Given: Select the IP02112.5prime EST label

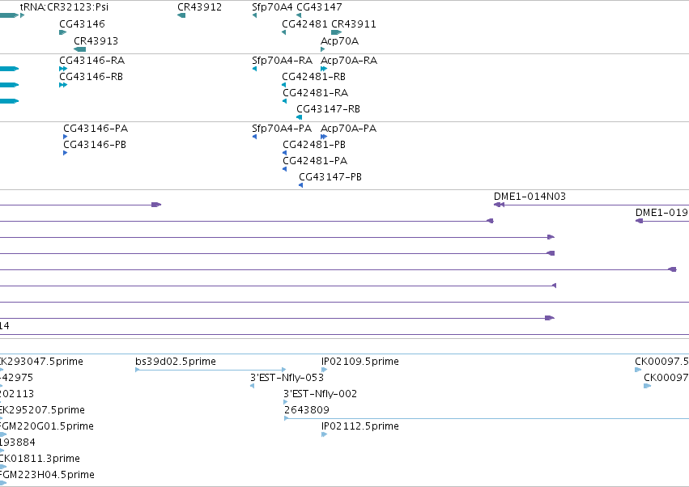Looking at the screenshot, I should [x=360, y=426].
